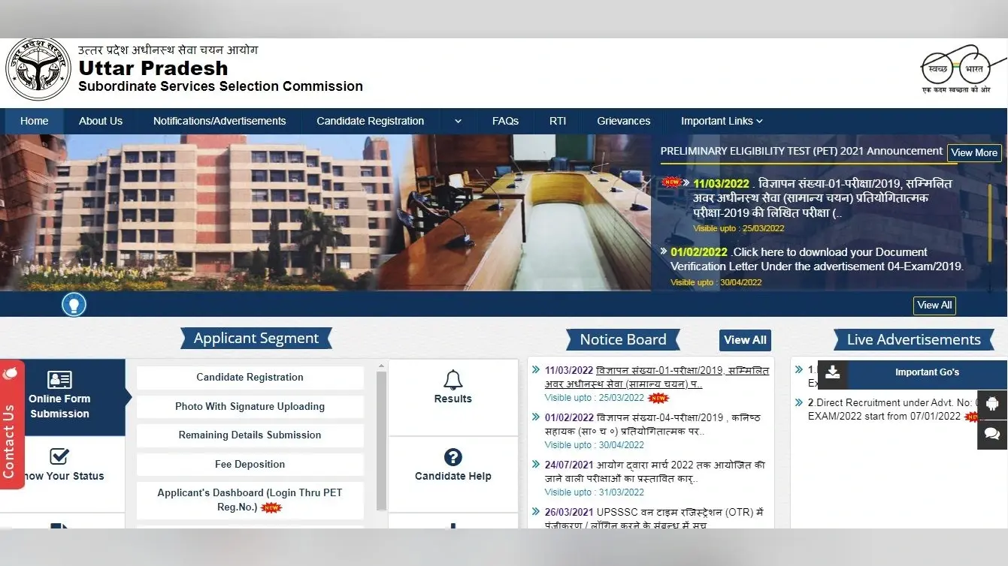The image size is (1008, 566).
Task: Open the 11/03/2022 notice in the Notice Board
Action: pyautogui.click(x=656, y=377)
